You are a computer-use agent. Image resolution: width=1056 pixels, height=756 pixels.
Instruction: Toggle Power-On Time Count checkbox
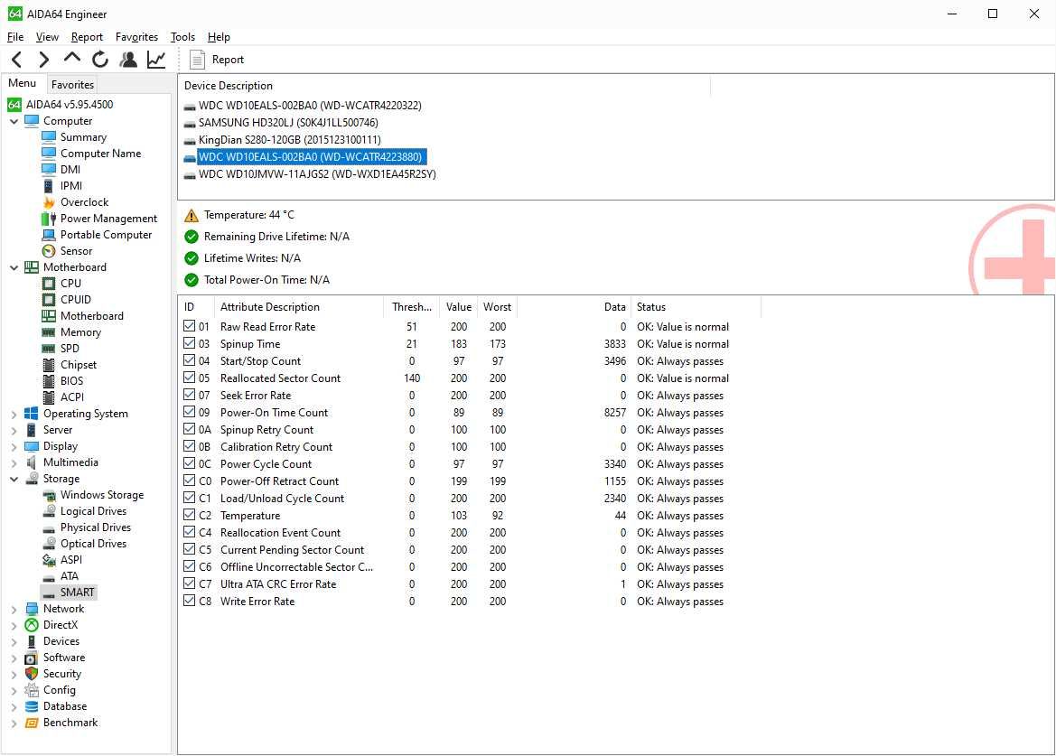point(189,412)
